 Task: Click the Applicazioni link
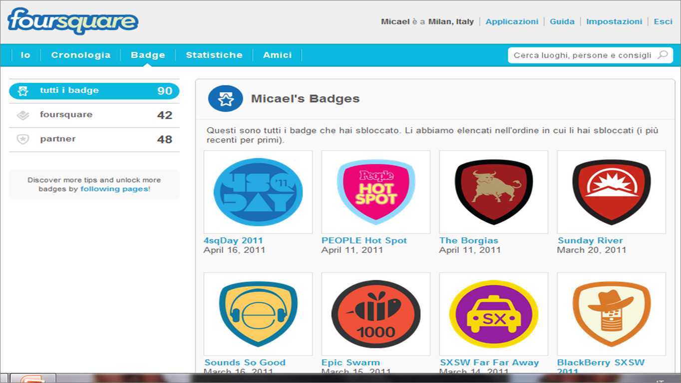(512, 21)
